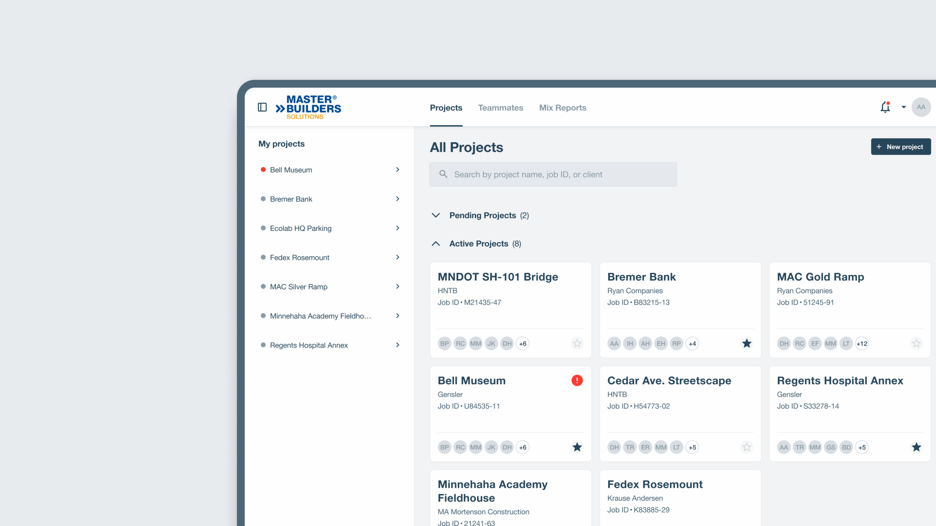Screen dimensions: 936x526
Task: Select Bell Museum in My projects
Action: tap(291, 170)
